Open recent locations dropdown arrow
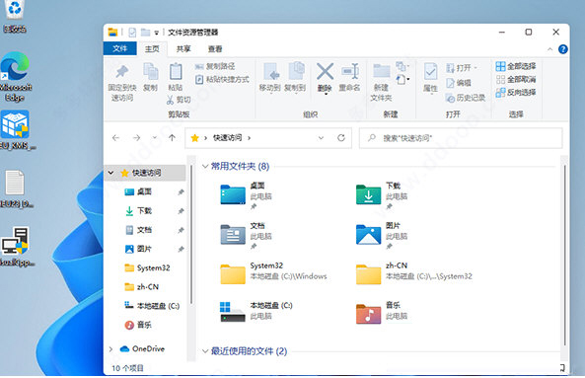The height and width of the screenshot is (378, 585). (155, 138)
